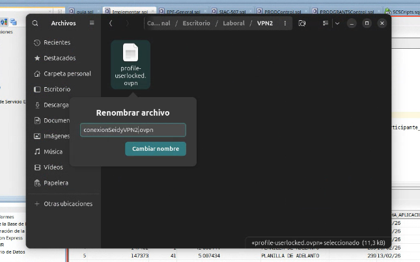Toggle list/grid view icon
Viewport: 420px width, 262px height.
click(x=325, y=23)
